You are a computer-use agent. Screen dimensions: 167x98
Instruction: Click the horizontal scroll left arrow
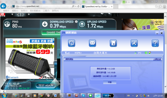(x=4, y=91)
